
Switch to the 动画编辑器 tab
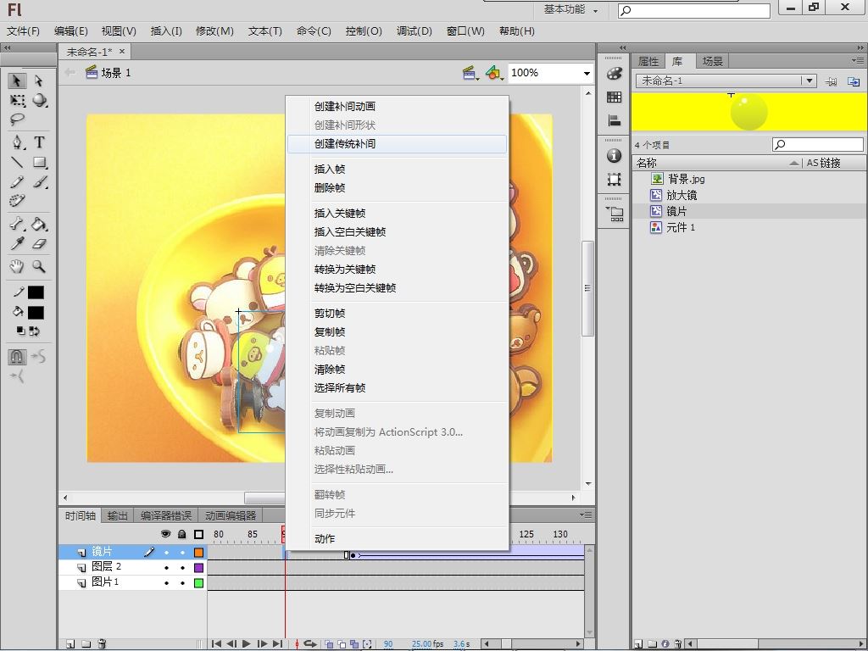click(x=231, y=516)
